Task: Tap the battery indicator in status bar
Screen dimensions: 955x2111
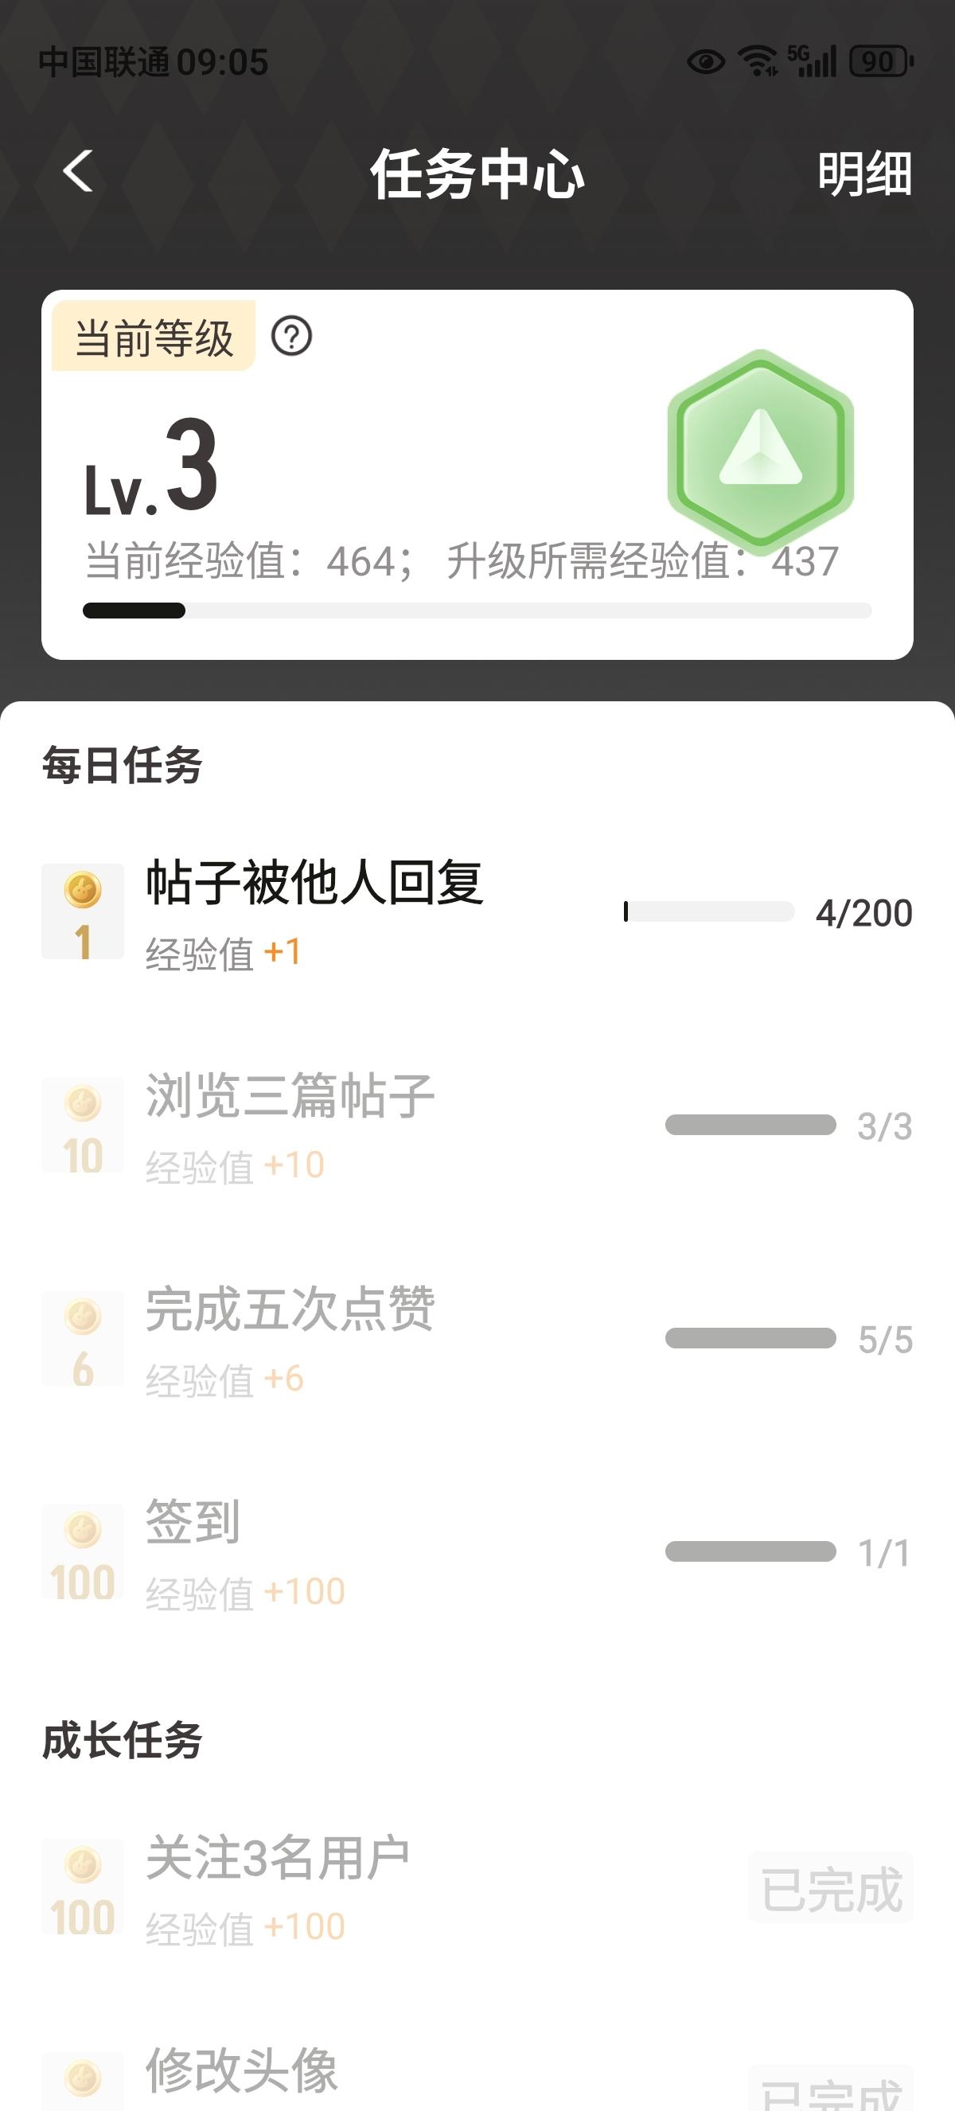Action: pyautogui.click(x=880, y=61)
